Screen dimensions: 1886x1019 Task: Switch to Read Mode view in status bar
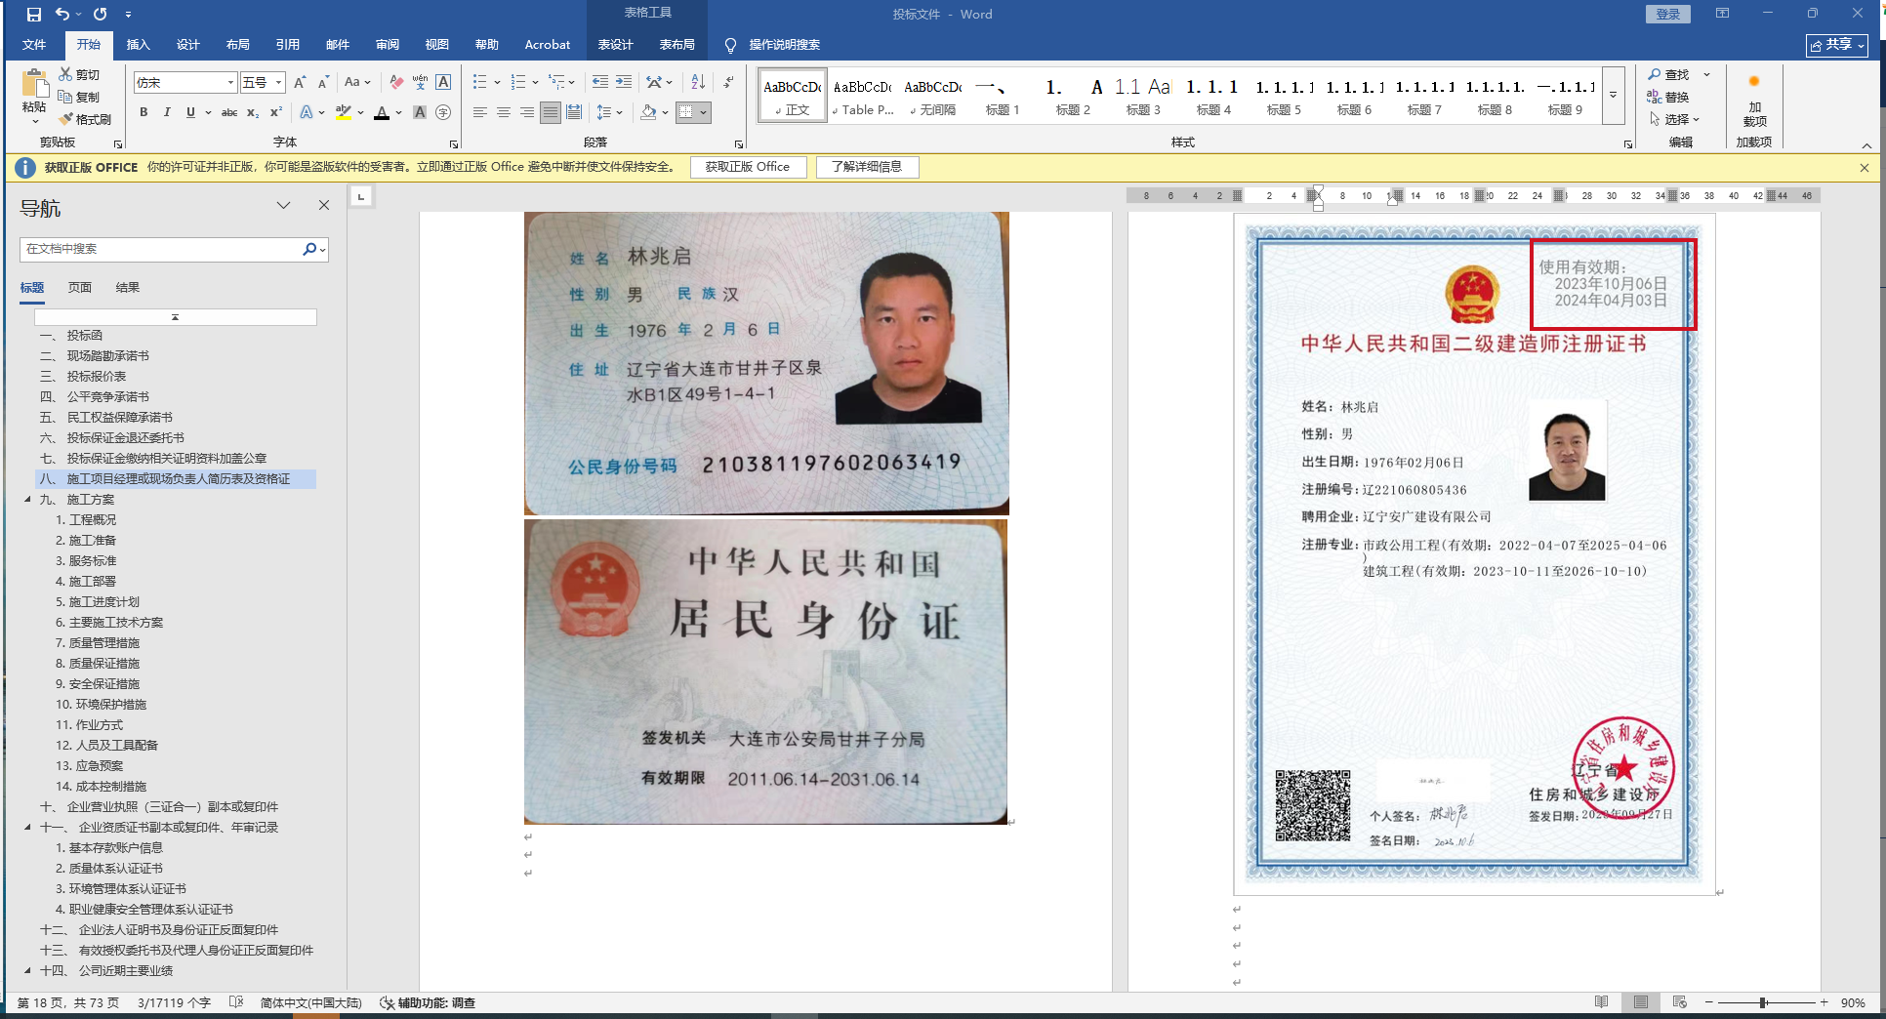1602,1002
